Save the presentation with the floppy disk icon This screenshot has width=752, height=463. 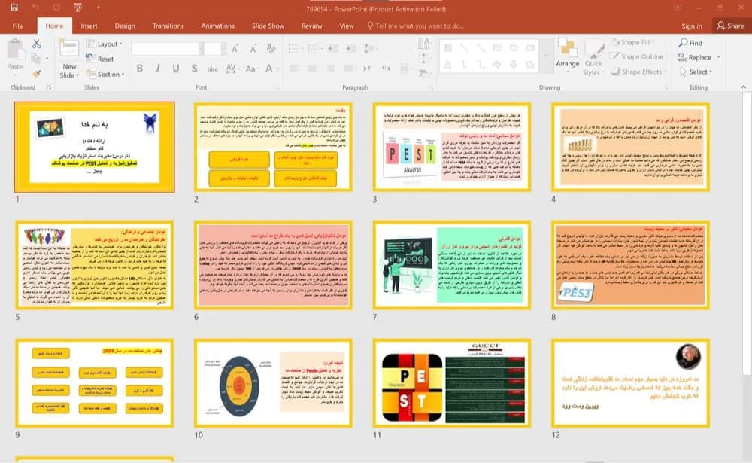(14, 8)
